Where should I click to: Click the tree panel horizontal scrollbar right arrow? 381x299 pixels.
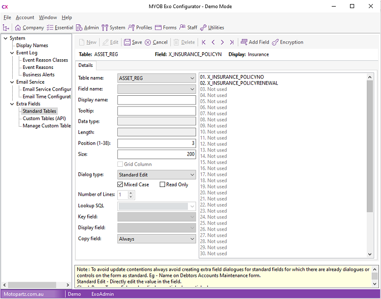[68, 285]
